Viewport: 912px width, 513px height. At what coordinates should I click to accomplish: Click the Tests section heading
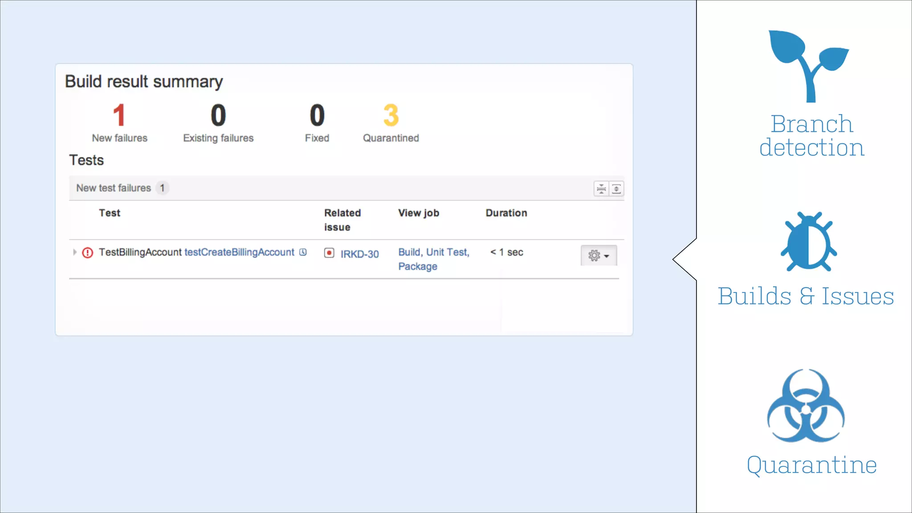click(x=86, y=160)
